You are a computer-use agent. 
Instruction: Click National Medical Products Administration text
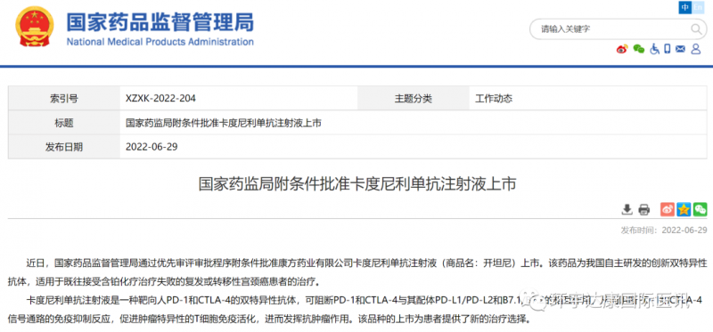click(x=160, y=42)
